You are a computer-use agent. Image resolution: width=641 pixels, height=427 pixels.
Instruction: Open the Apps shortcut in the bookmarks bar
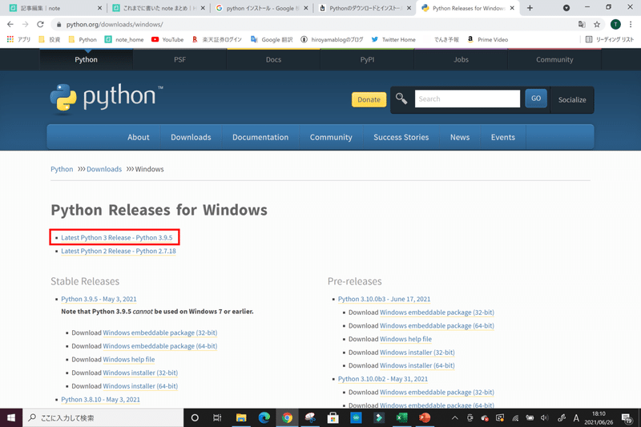coord(18,39)
